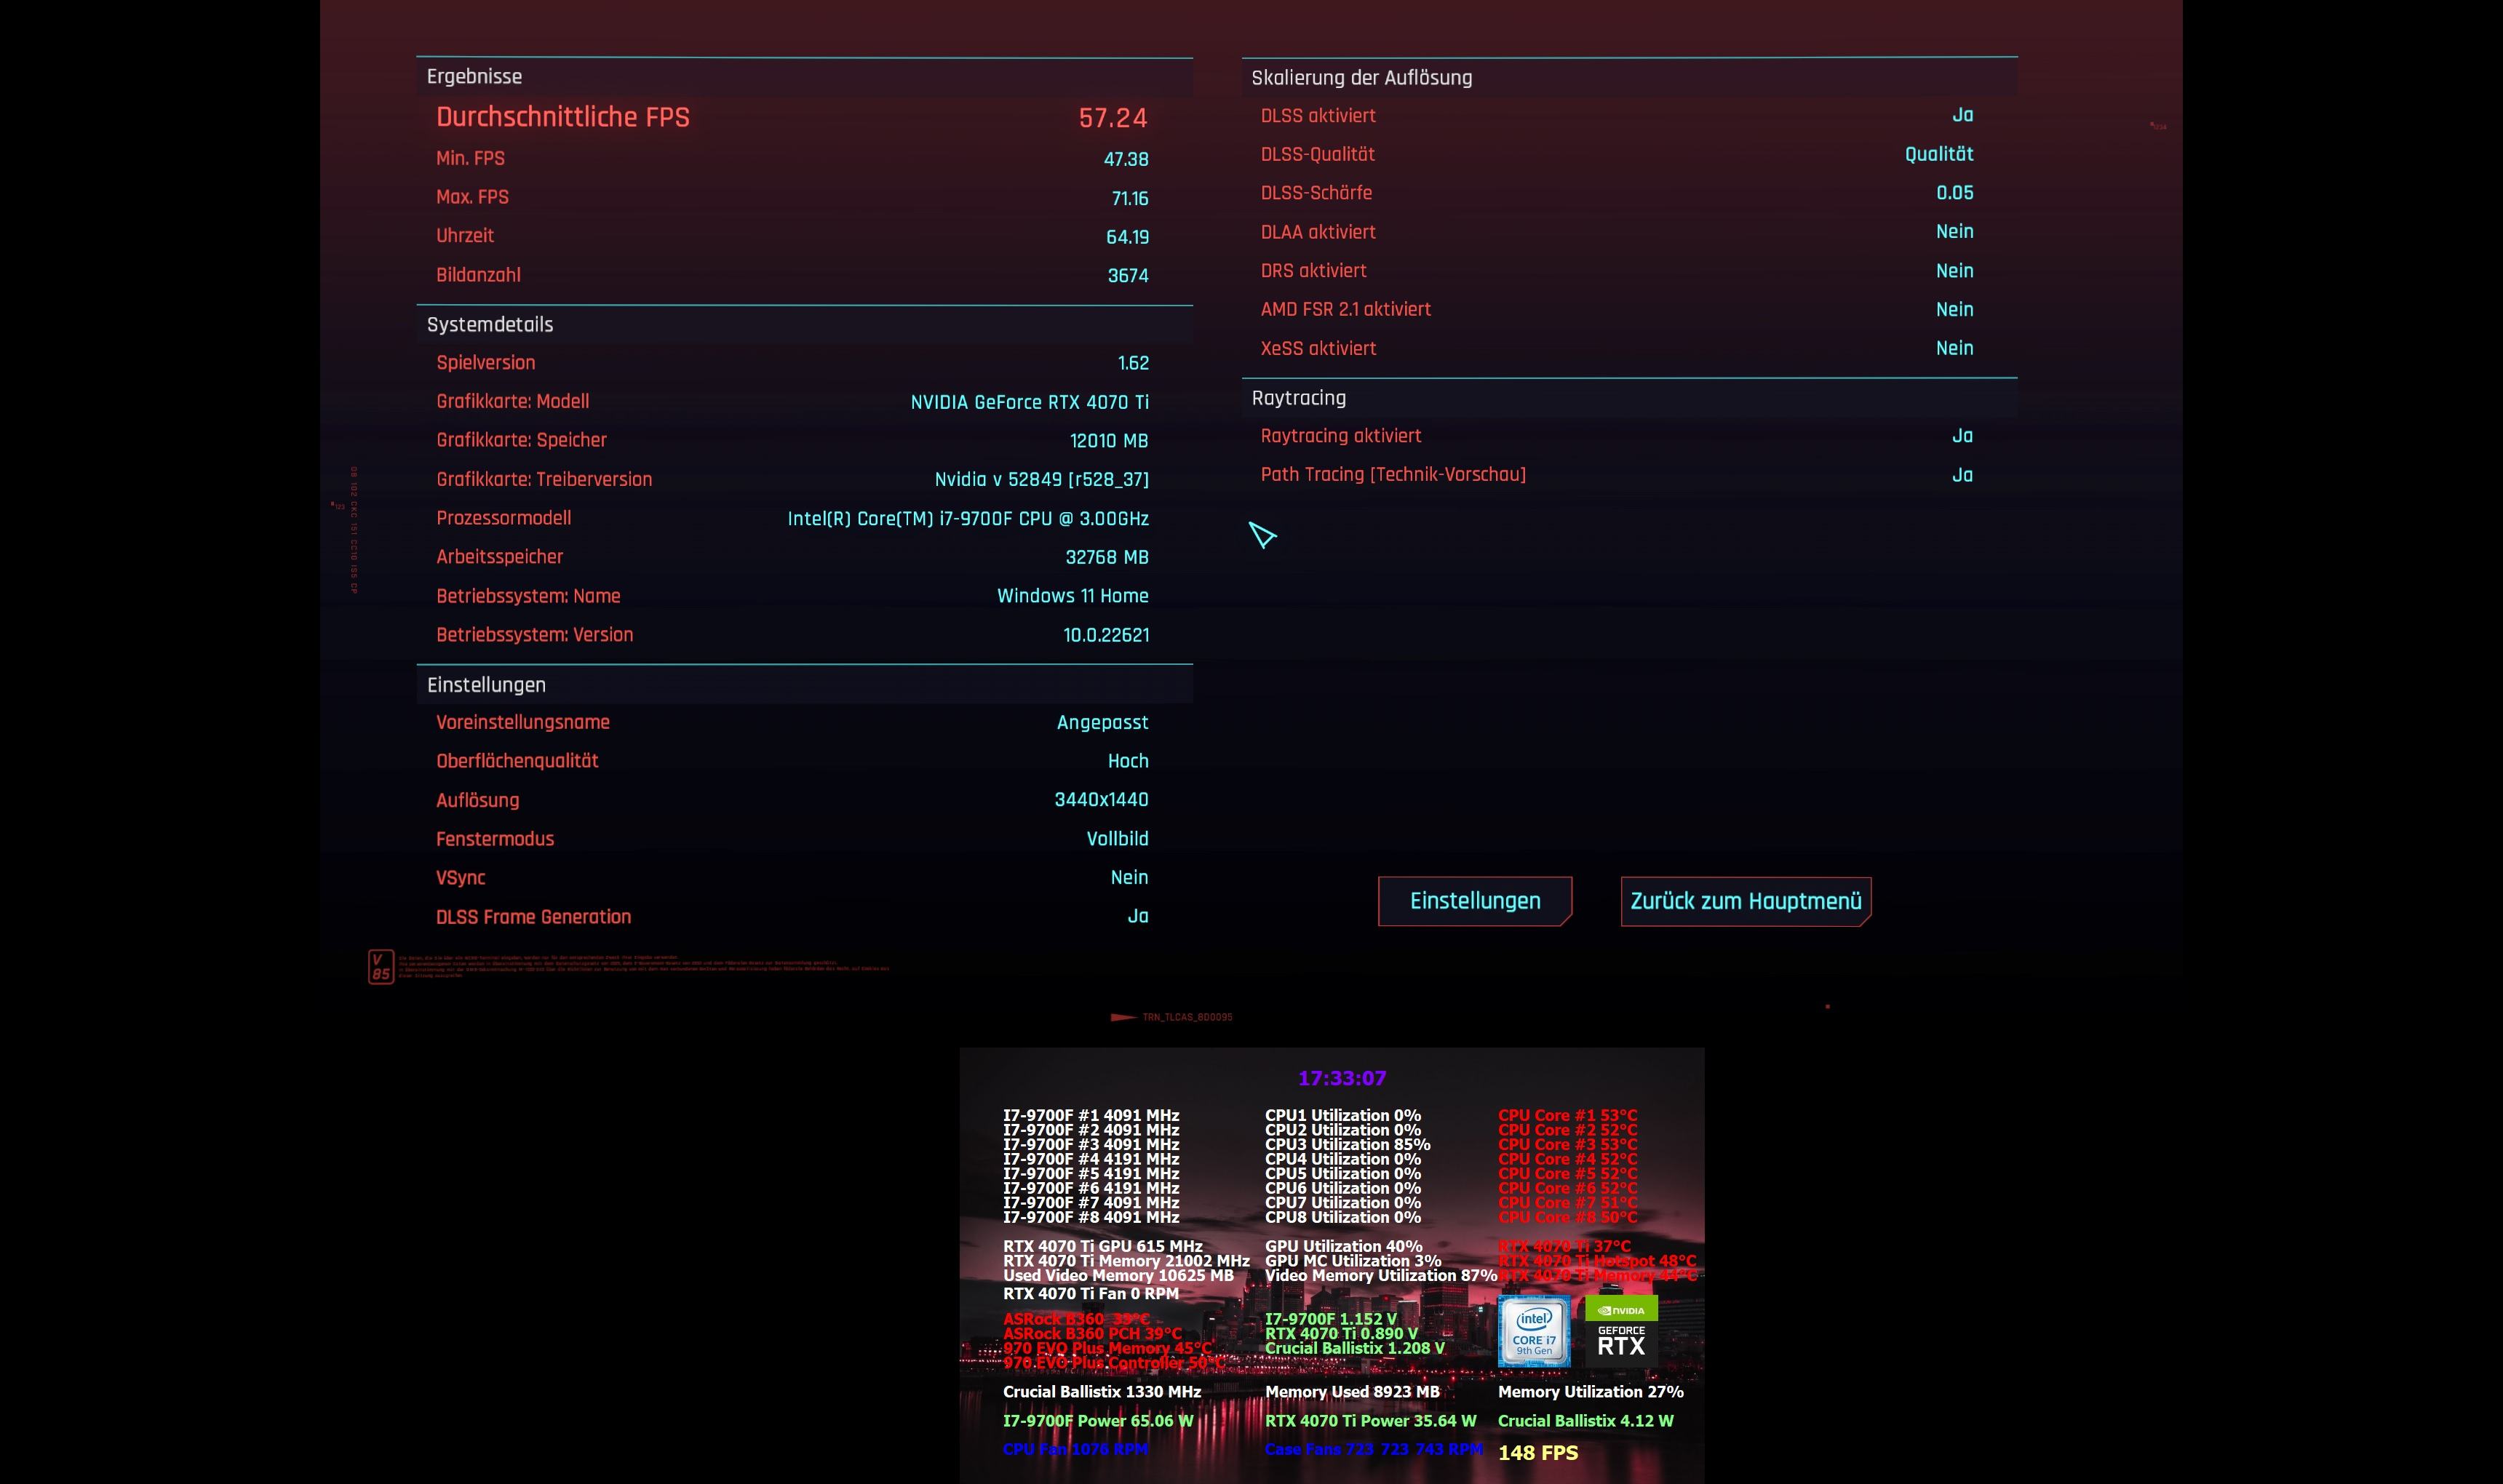Click Voreinstellungsname value Angepasst
Viewport: 2503px width, 1484px height.
(x=1102, y=723)
